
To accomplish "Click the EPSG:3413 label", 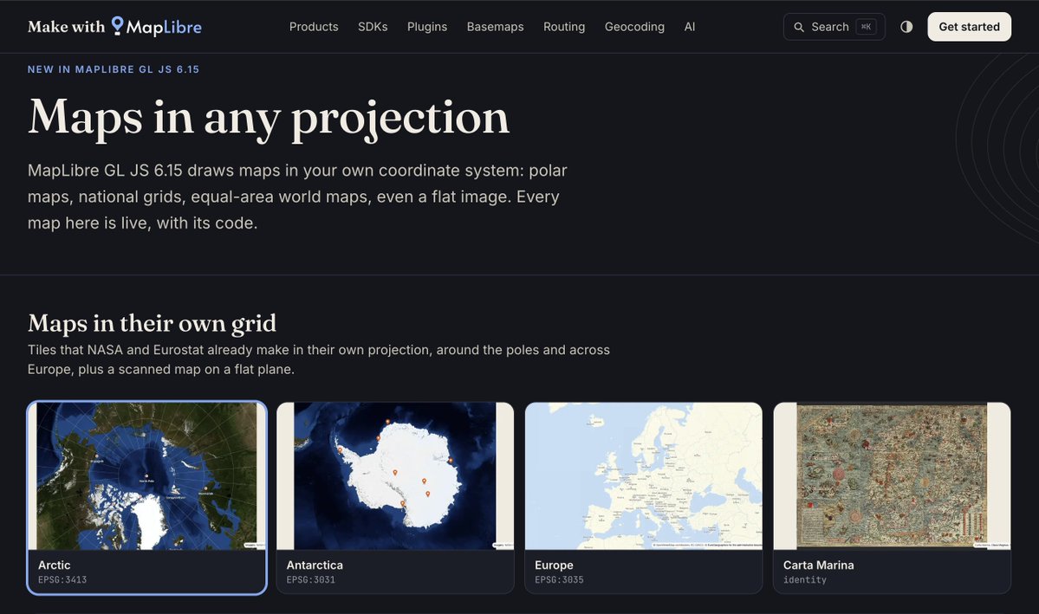I will pos(62,579).
